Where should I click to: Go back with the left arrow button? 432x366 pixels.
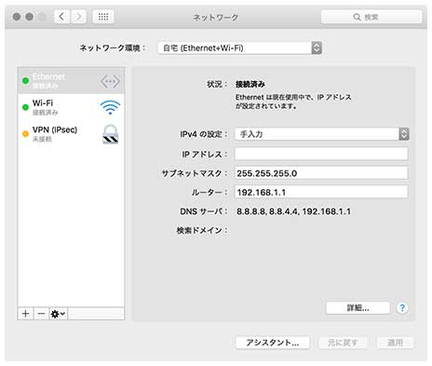pos(62,17)
